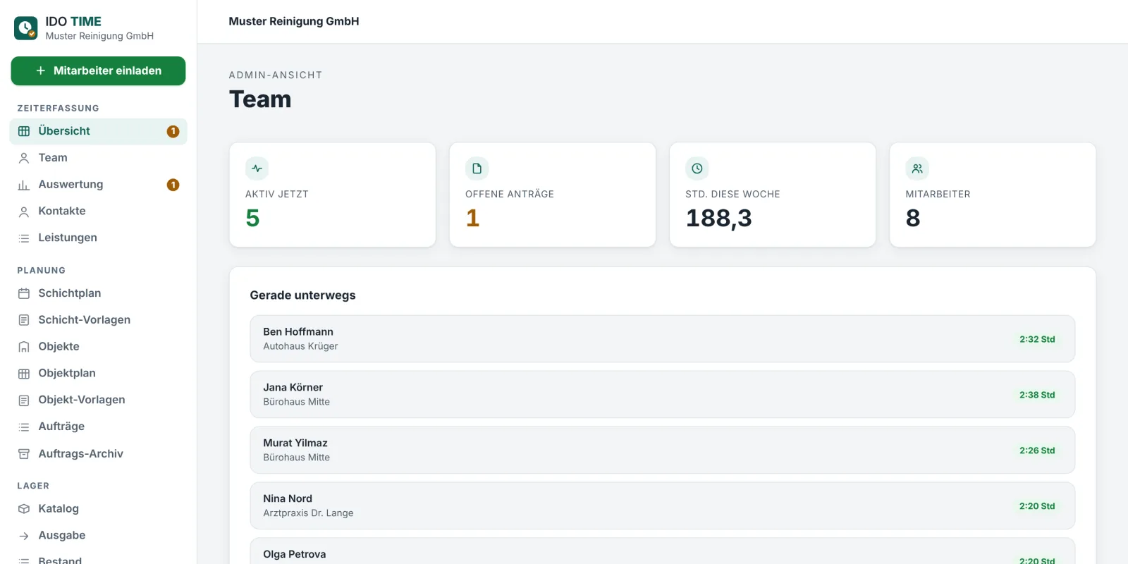Click the Mitarbeiter einladen button
The width and height of the screenshot is (1128, 564).
[x=98, y=70]
